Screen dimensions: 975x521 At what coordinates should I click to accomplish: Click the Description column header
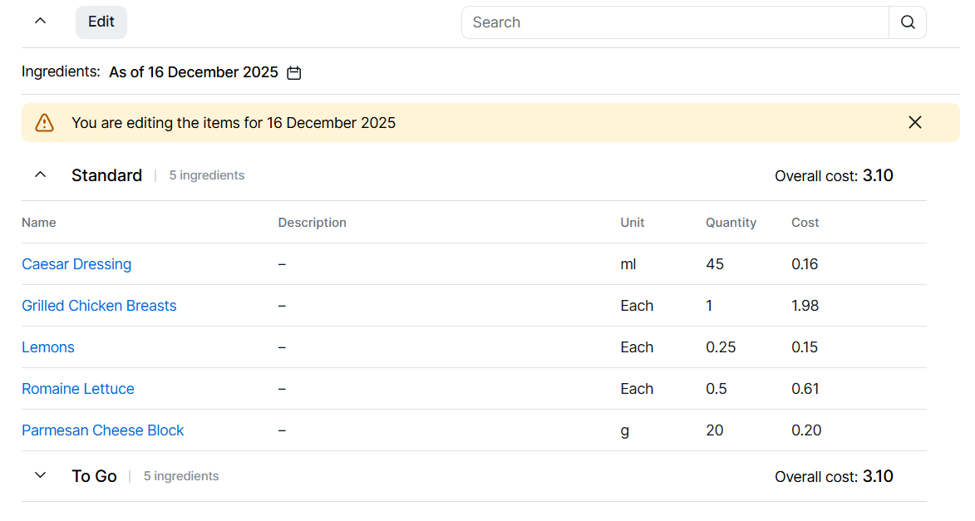(312, 223)
